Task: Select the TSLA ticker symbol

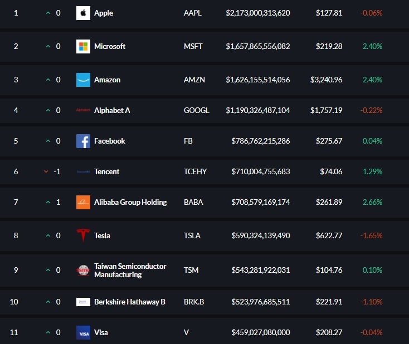Action: point(192,235)
